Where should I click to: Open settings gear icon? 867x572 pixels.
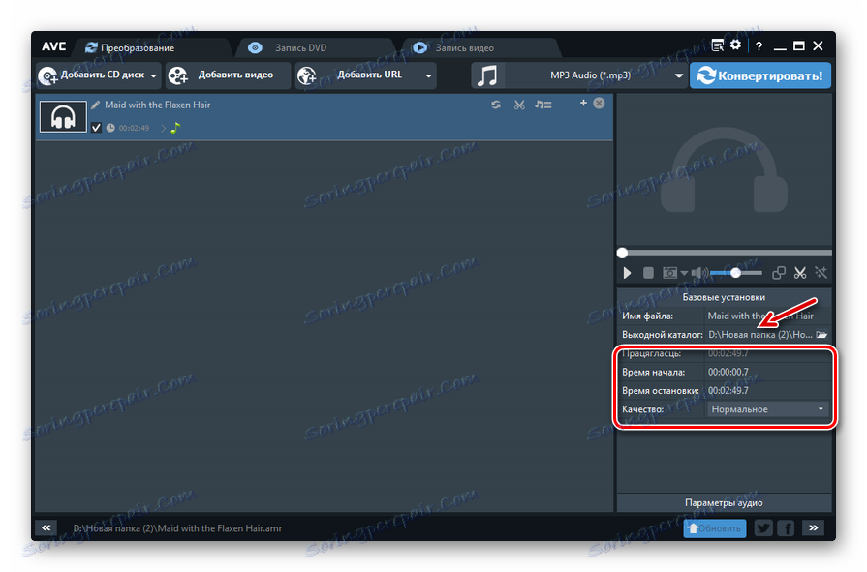(735, 45)
